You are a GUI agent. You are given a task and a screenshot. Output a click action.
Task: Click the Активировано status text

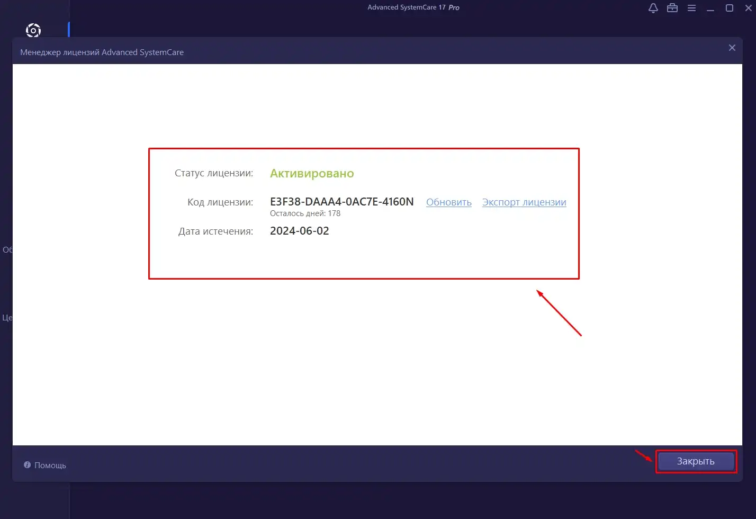(312, 173)
